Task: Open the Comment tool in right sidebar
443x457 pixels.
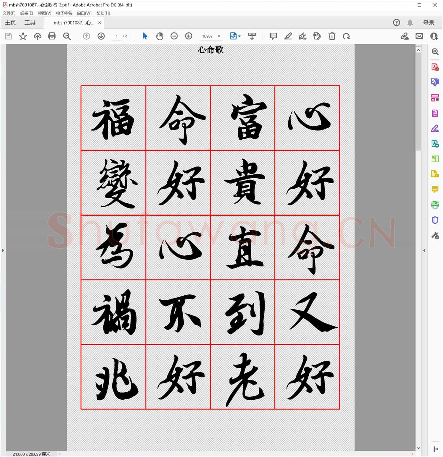Action: 435,189
